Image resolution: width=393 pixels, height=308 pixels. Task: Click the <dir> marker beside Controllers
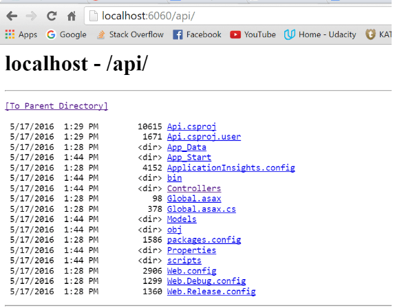tap(150, 188)
